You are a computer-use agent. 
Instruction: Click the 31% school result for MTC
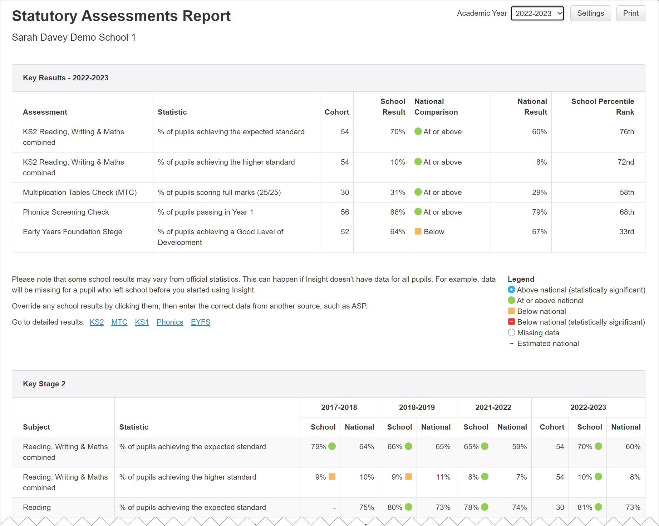pos(397,192)
